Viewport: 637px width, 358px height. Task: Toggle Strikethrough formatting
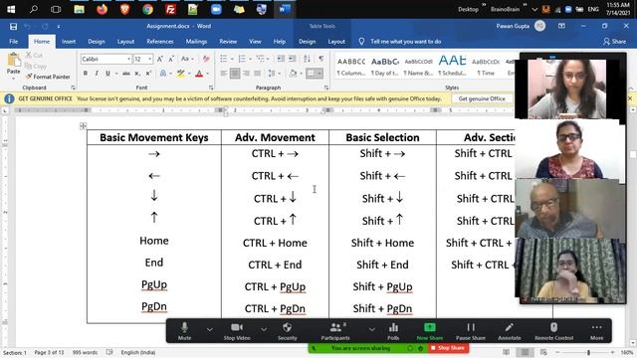pyautogui.click(x=126, y=74)
